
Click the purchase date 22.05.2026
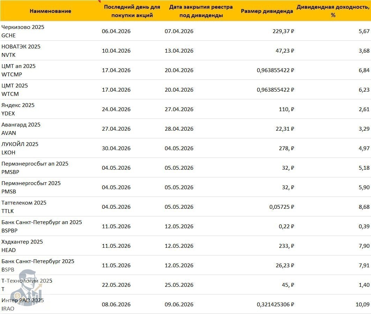[116, 285]
